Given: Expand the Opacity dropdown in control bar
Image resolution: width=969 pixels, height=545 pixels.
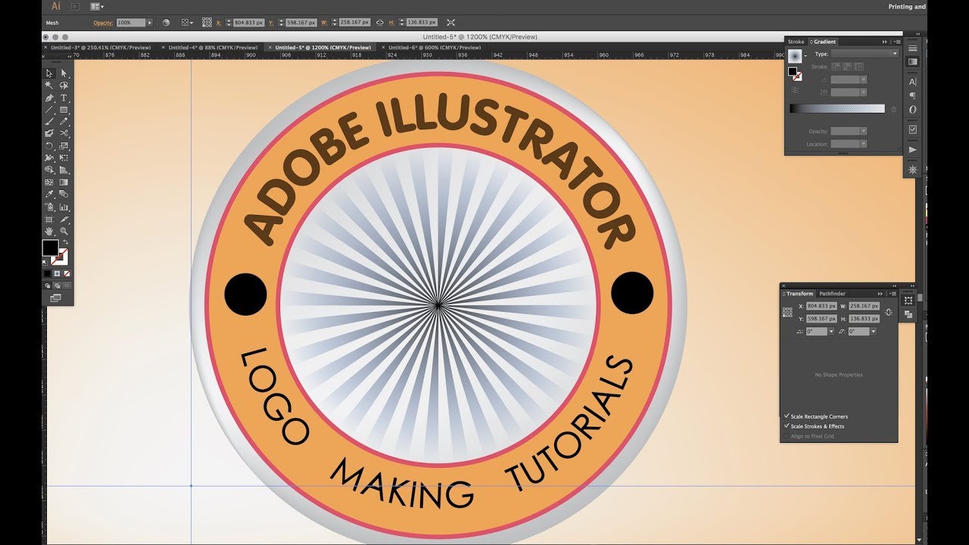Looking at the screenshot, I should pos(148,23).
